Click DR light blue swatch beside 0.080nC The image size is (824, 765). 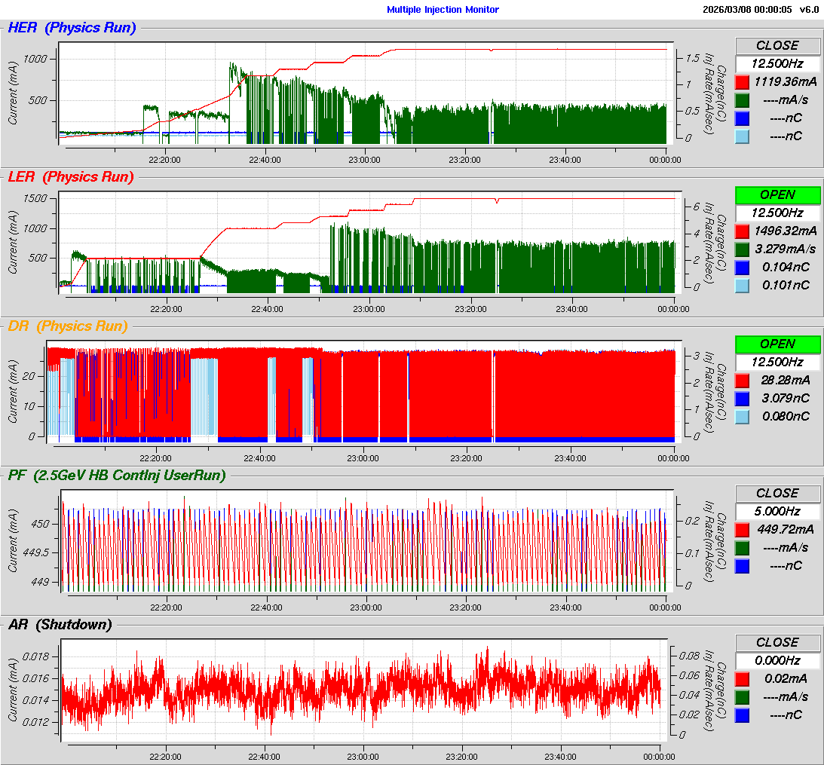[x=742, y=417]
